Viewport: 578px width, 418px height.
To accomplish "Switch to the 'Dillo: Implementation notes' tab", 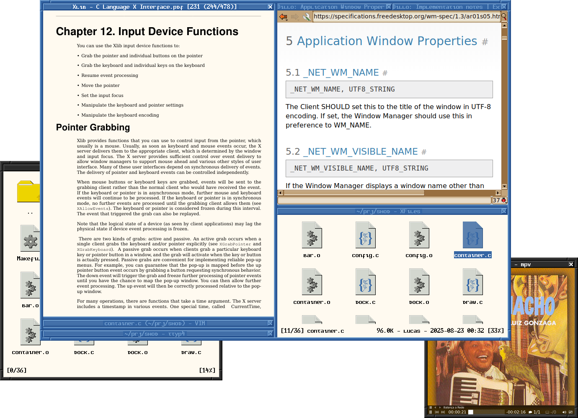I will [x=438, y=7].
